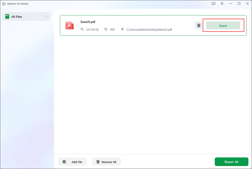Click the location pin icon

coord(122,29)
